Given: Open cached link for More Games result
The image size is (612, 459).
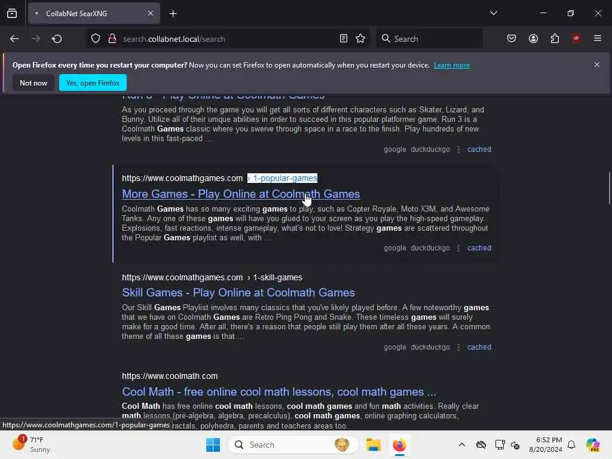Looking at the screenshot, I should [479, 248].
